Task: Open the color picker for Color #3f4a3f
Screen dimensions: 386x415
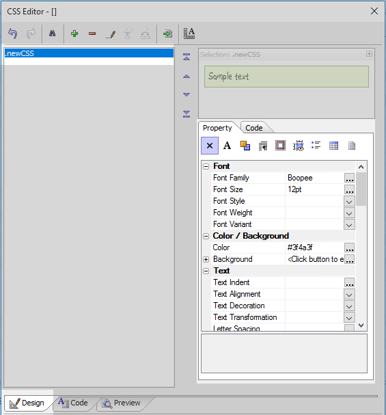Action: [349, 247]
